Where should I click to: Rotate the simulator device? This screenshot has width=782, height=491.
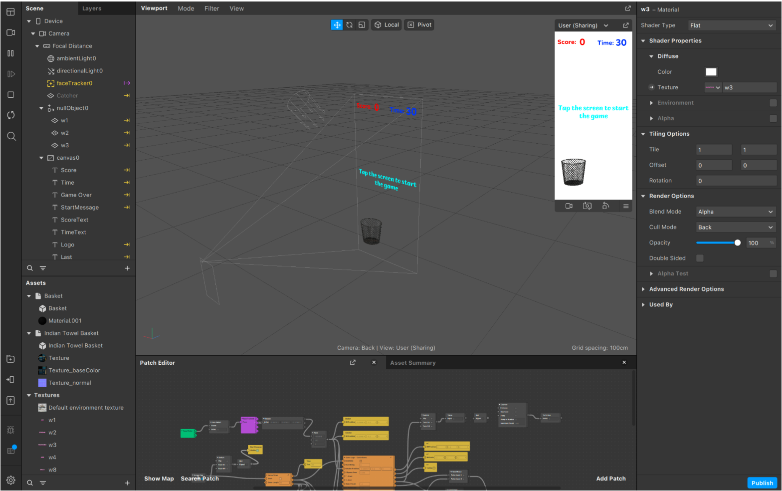(605, 206)
